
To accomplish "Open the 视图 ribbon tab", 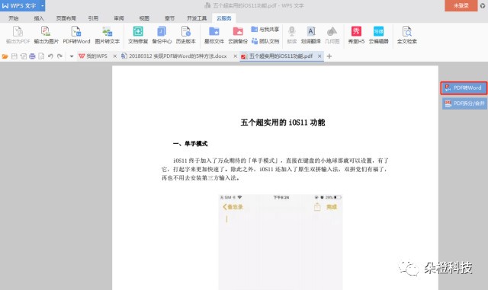I will click(144, 18).
